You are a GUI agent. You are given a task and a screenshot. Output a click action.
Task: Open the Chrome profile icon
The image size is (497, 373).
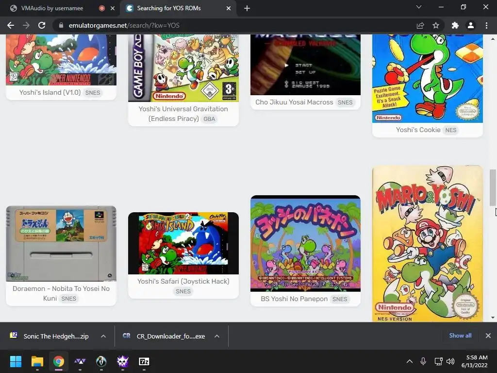471,25
